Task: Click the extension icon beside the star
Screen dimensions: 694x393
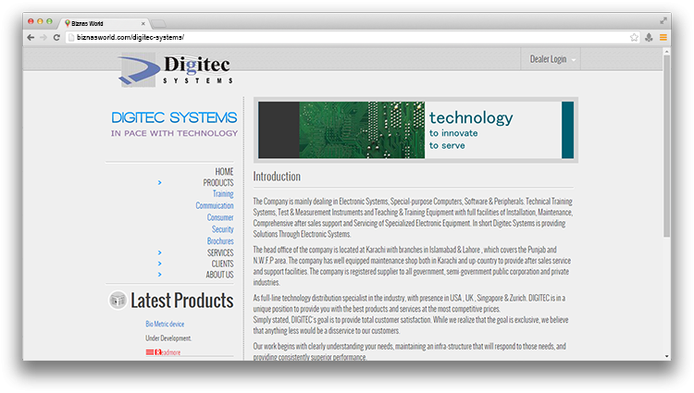Action: click(649, 37)
